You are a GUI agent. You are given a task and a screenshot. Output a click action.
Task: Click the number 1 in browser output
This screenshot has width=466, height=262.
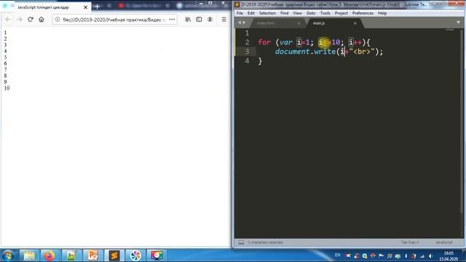5,33
